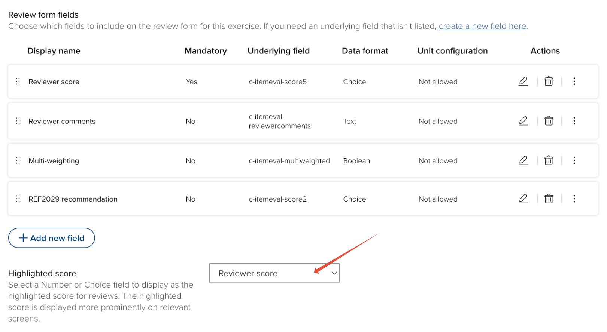Click the Add new field button

(x=52, y=238)
